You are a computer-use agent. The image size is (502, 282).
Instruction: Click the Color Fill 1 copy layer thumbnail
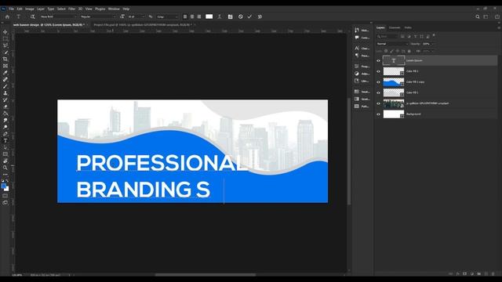click(394, 82)
